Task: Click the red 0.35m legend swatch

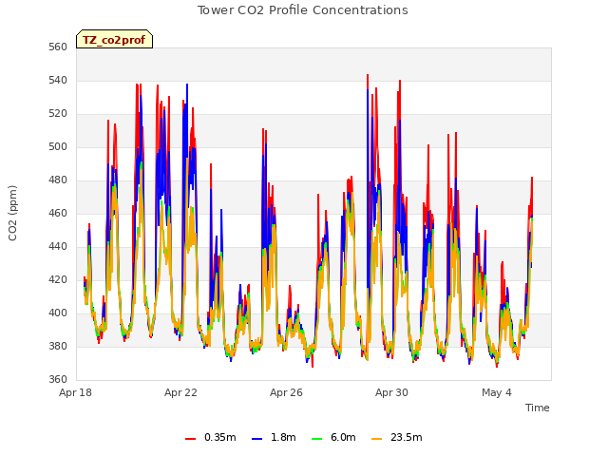Action: 190,438
